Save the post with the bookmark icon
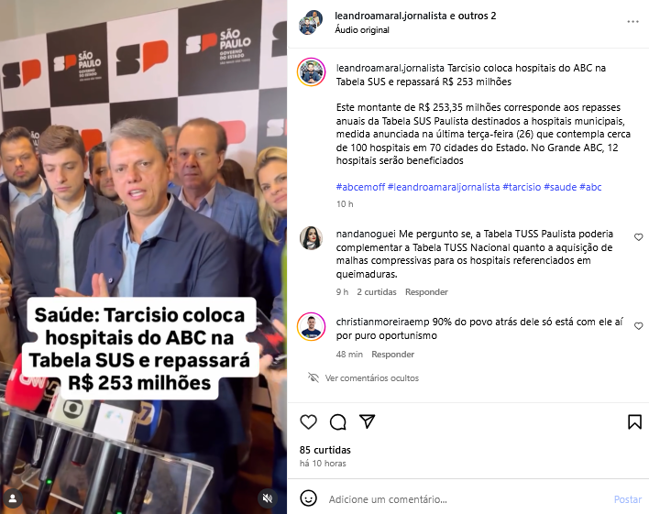Screen dimensions: 649x514 click(634, 421)
